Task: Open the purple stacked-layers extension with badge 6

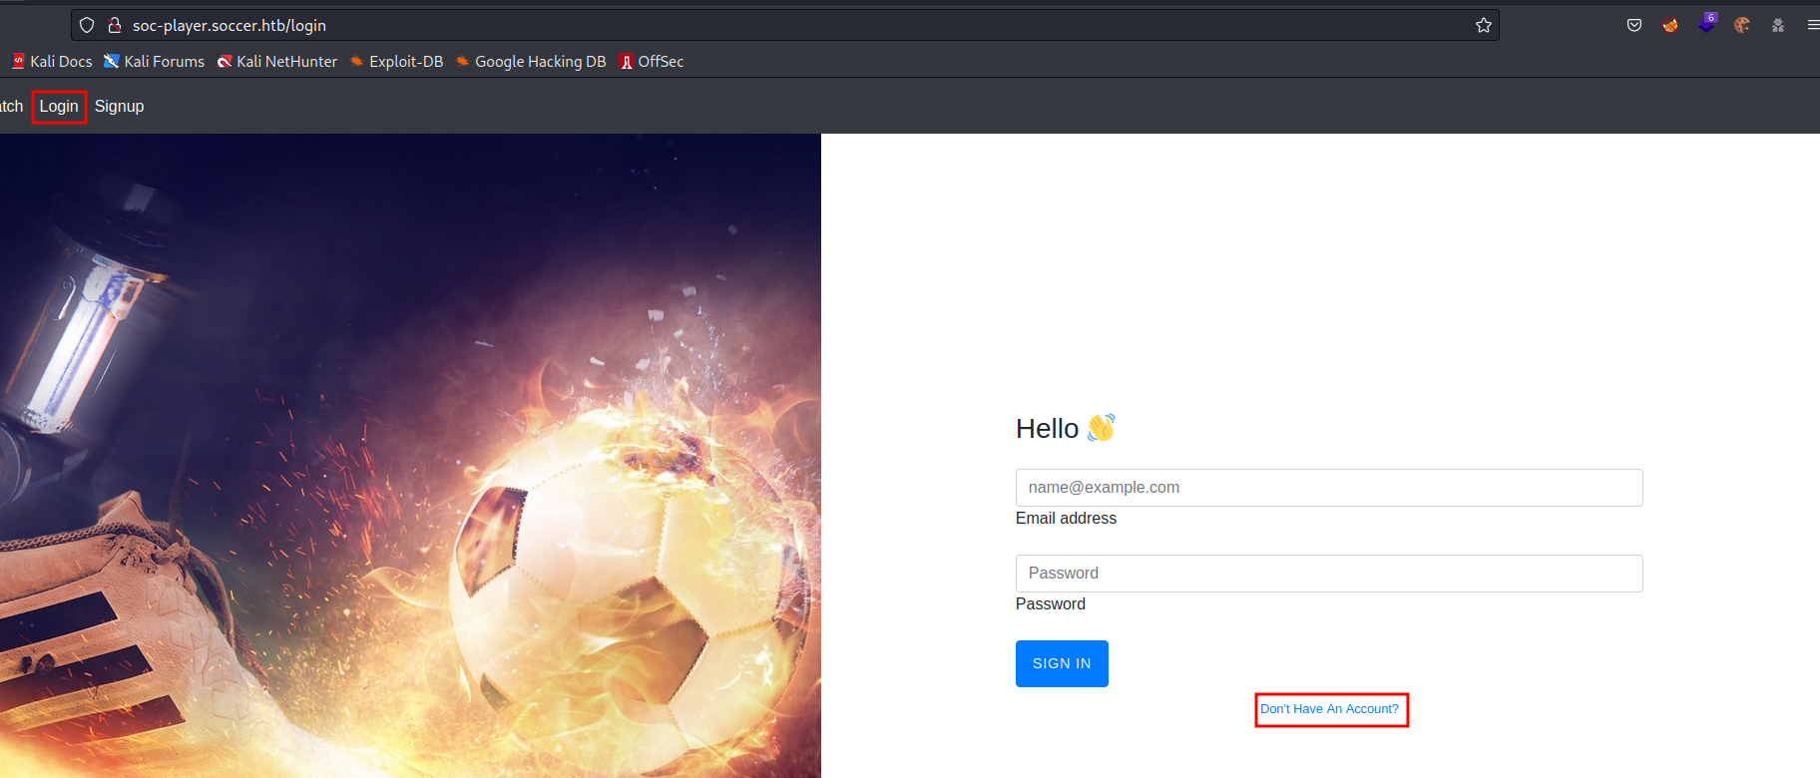Action: [1707, 23]
